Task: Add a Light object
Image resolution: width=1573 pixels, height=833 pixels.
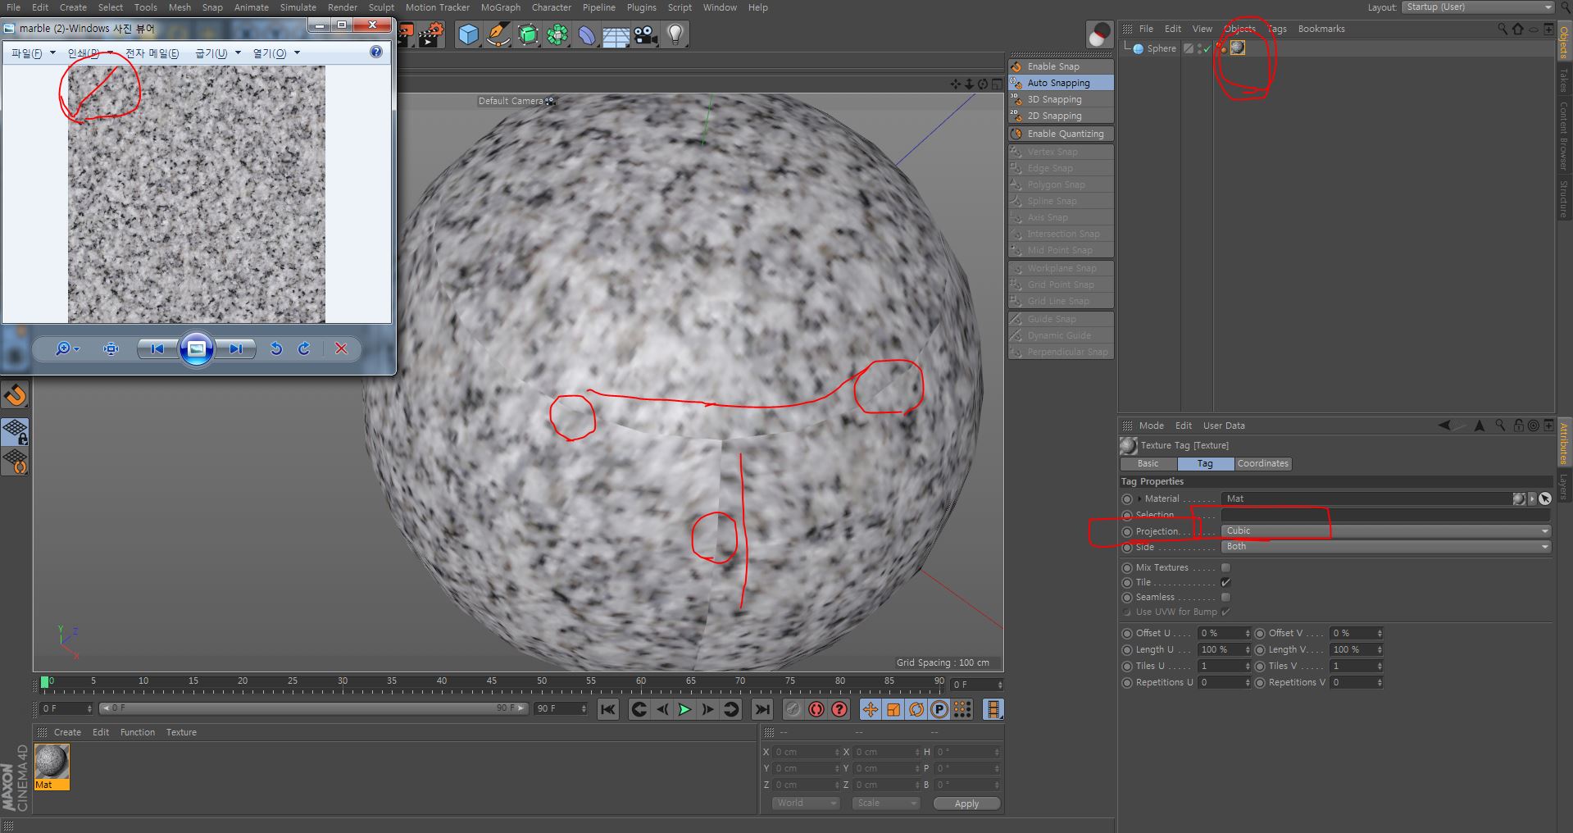Action: (675, 34)
